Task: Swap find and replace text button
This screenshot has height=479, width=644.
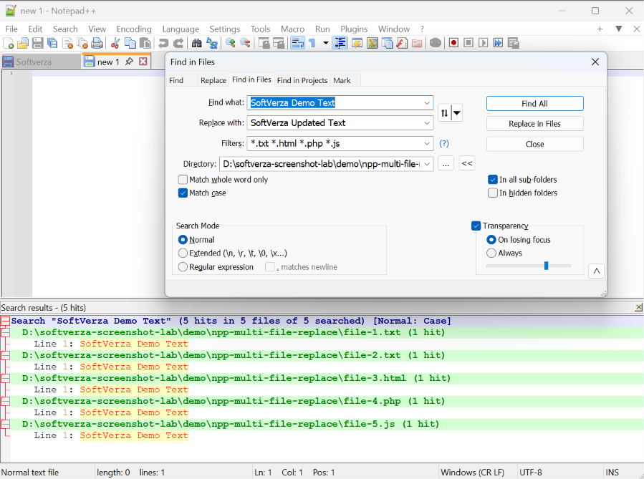Action: point(444,112)
